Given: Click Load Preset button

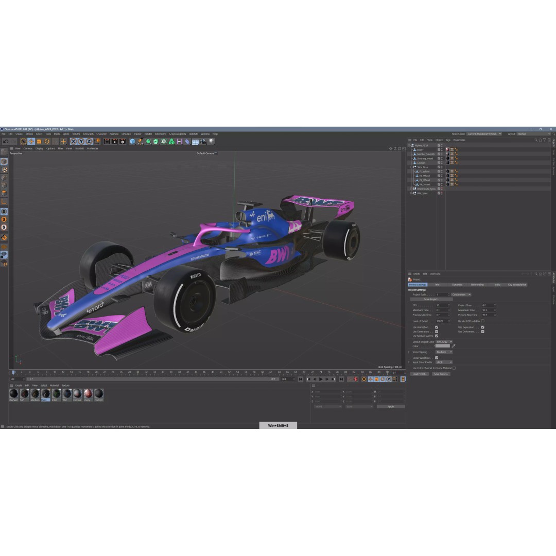Looking at the screenshot, I should (x=420, y=374).
